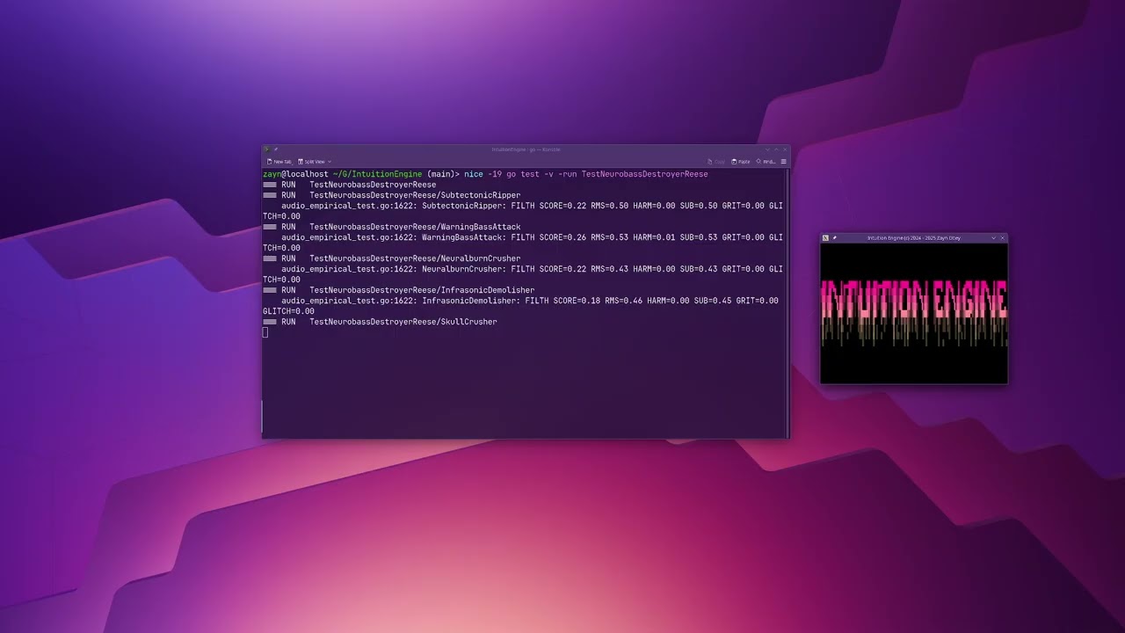Click the Konsole title bar text
This screenshot has width=1125, height=633.
pyautogui.click(x=526, y=149)
